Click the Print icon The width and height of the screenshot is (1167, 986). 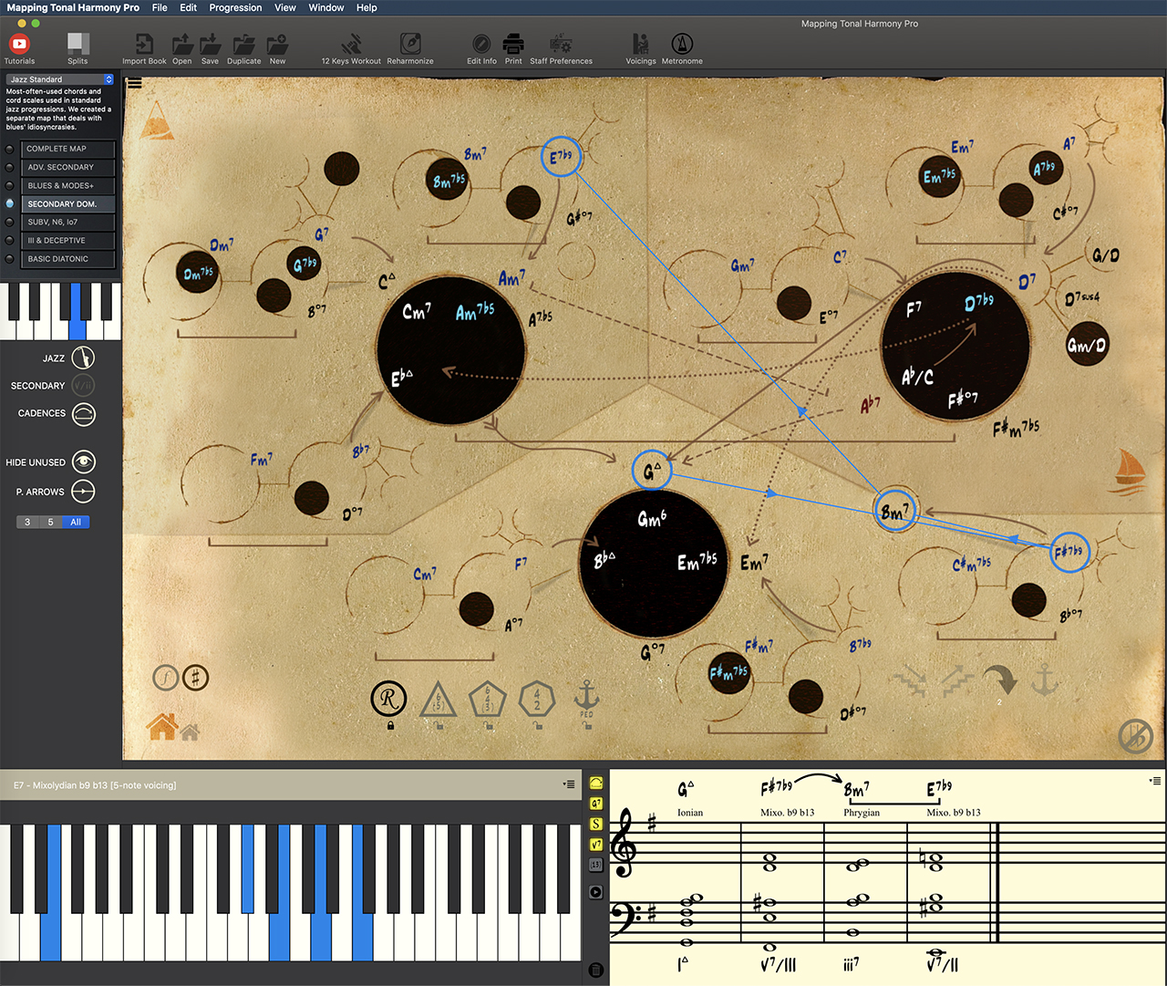513,43
